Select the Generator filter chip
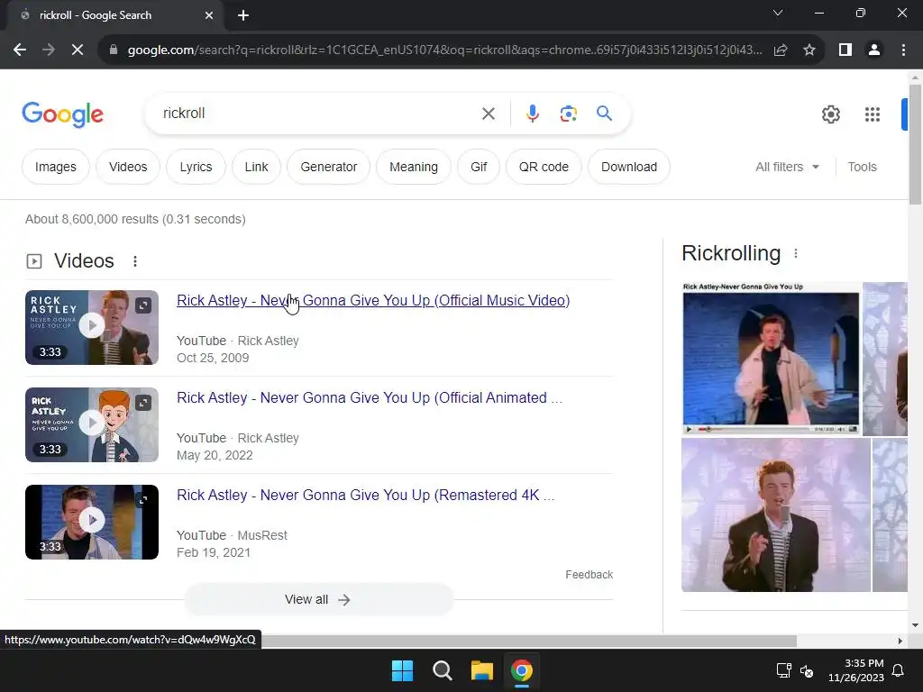 click(x=328, y=167)
